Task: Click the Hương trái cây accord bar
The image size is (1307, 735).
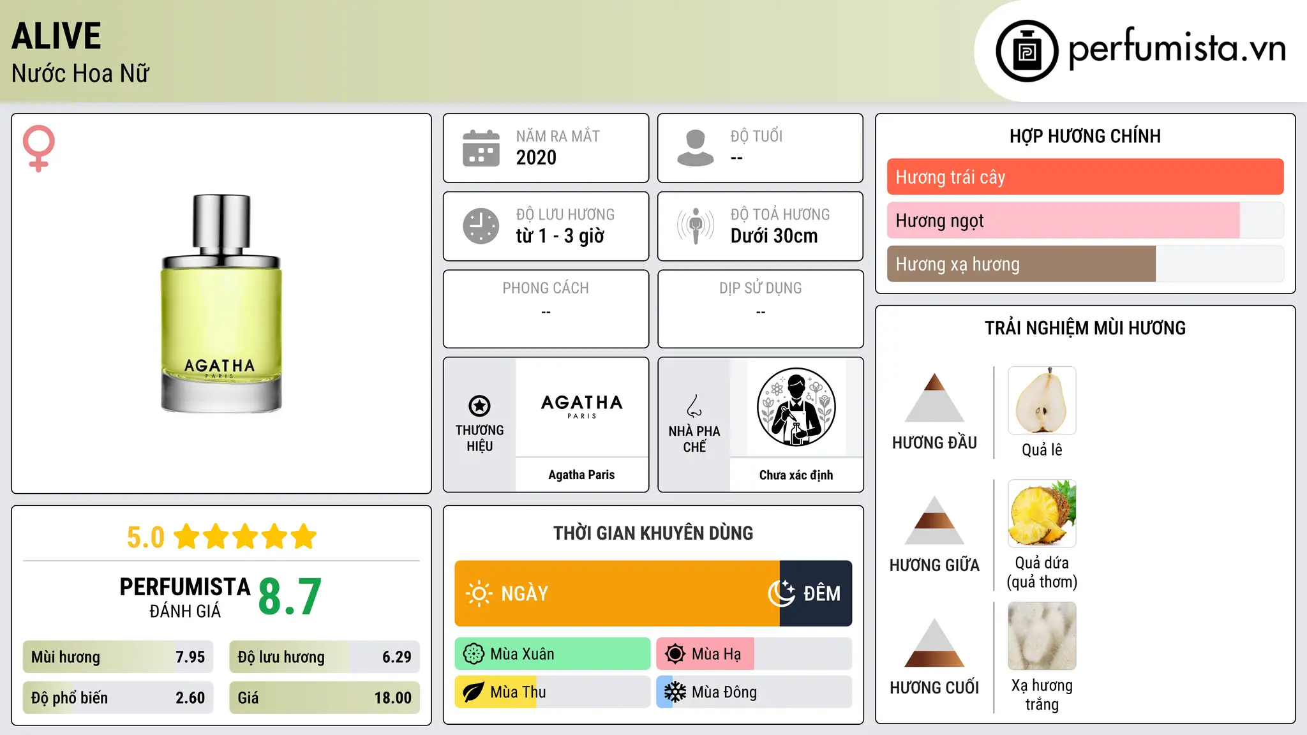Action: point(1085,177)
